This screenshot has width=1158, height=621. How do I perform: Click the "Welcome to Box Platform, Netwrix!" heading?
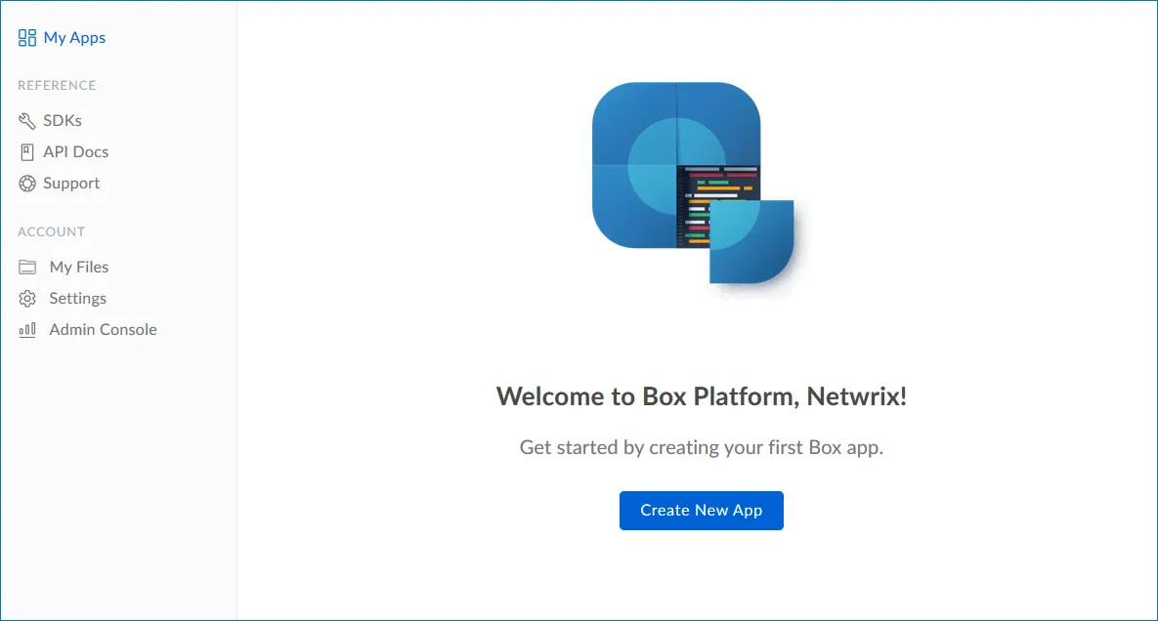click(702, 396)
